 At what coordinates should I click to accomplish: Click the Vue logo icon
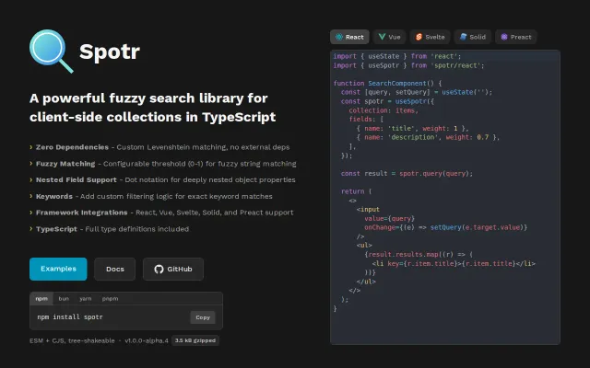pyautogui.click(x=382, y=37)
